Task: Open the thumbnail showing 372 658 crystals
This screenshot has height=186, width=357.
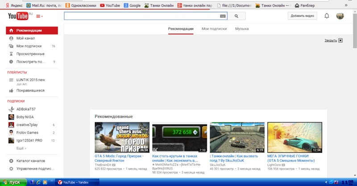Action: point(180,137)
